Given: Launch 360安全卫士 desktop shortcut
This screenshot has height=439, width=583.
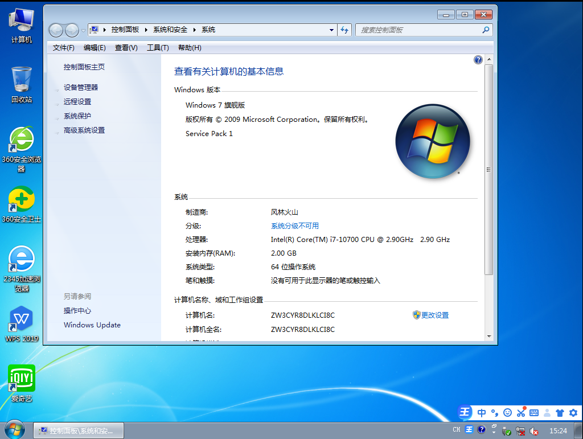Looking at the screenshot, I should [22, 204].
